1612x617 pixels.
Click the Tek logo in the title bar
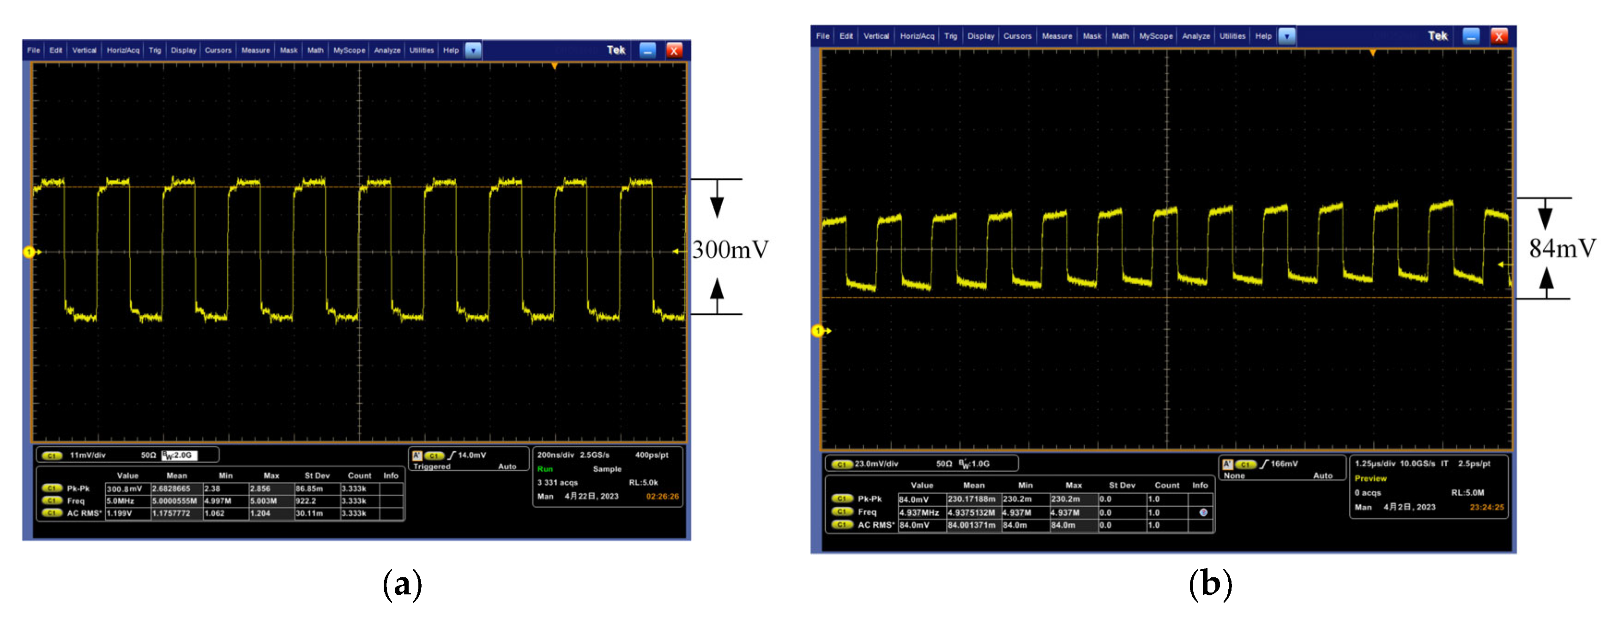tap(616, 51)
